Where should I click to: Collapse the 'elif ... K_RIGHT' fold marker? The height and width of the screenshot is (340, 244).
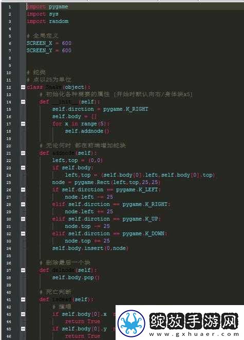click(23, 204)
